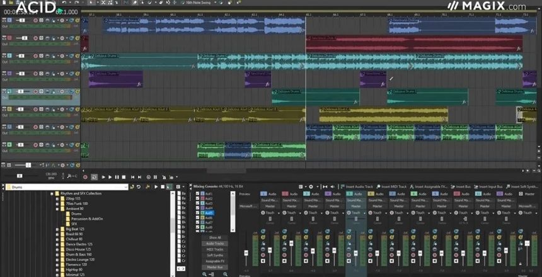The image size is (542, 277).
Task: Uncheck the Aud3 checkbox in Mixing Console
Action: tap(197, 203)
